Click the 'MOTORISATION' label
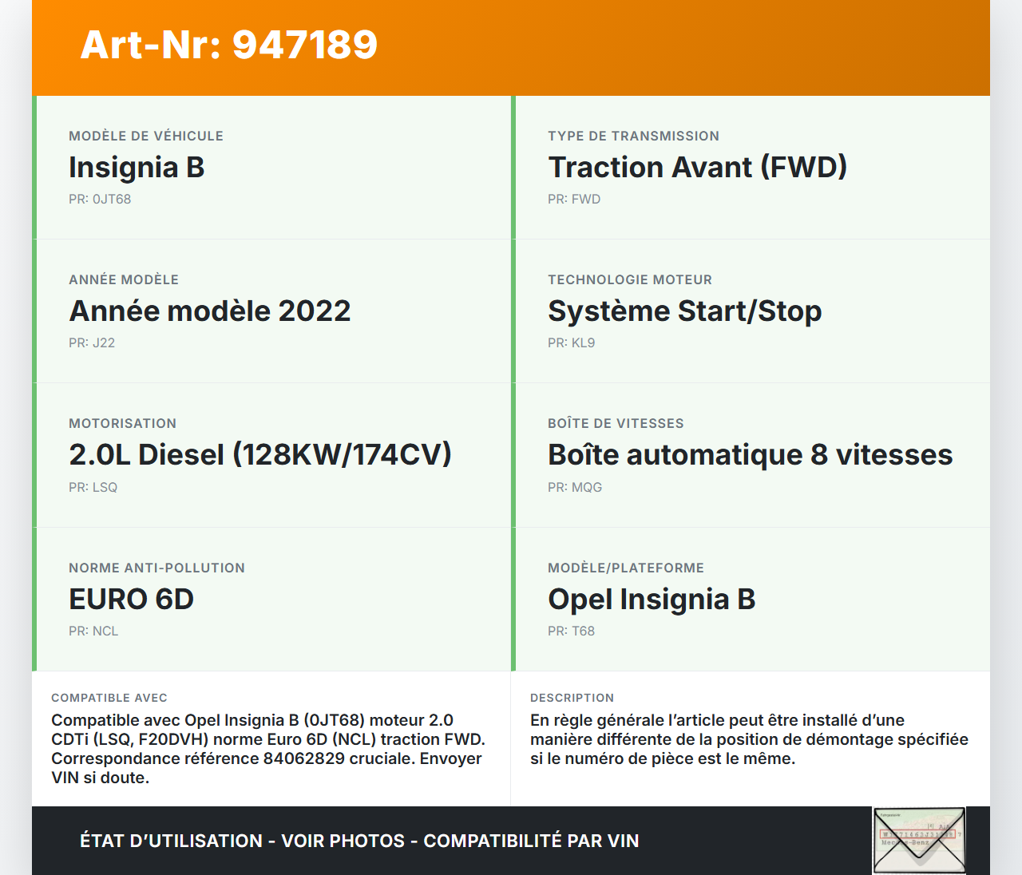This screenshot has width=1022, height=875. (x=122, y=424)
